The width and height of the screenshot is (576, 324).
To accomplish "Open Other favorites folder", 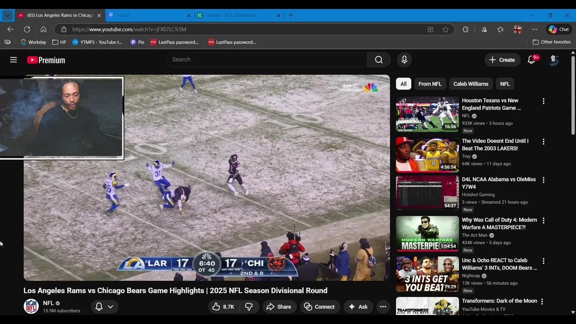I will (552, 42).
